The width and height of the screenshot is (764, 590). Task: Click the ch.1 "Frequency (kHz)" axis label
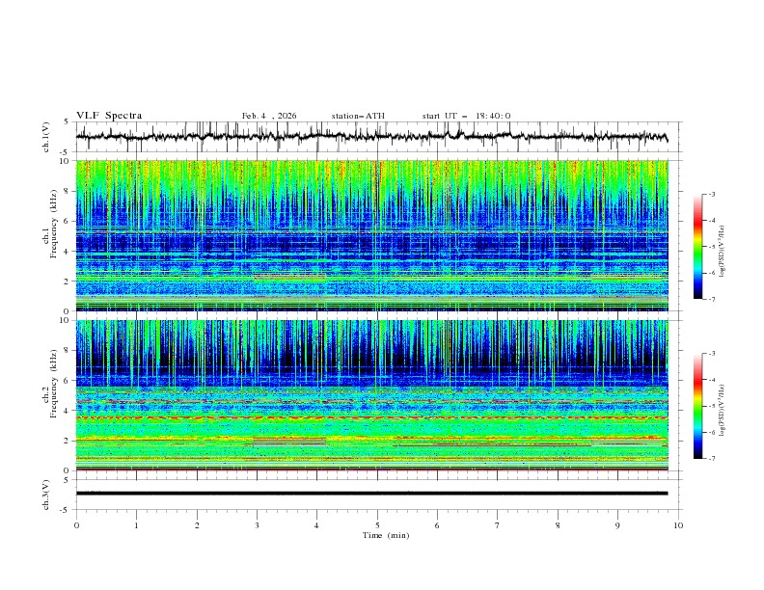[54, 225]
